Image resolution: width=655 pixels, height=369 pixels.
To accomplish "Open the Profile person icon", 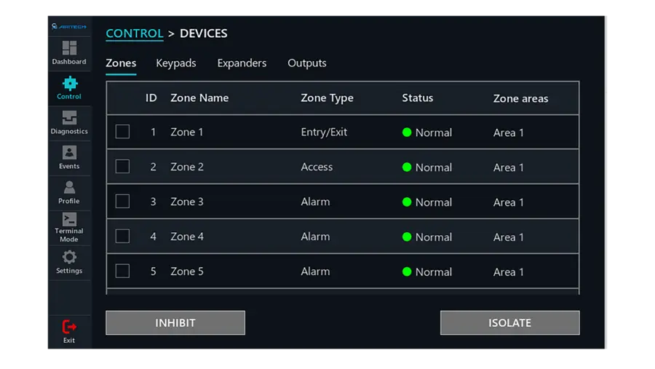I will click(69, 188).
